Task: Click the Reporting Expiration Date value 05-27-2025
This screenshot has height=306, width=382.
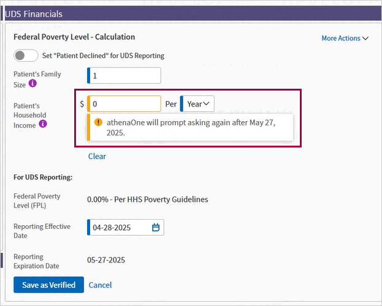Action: (x=106, y=259)
